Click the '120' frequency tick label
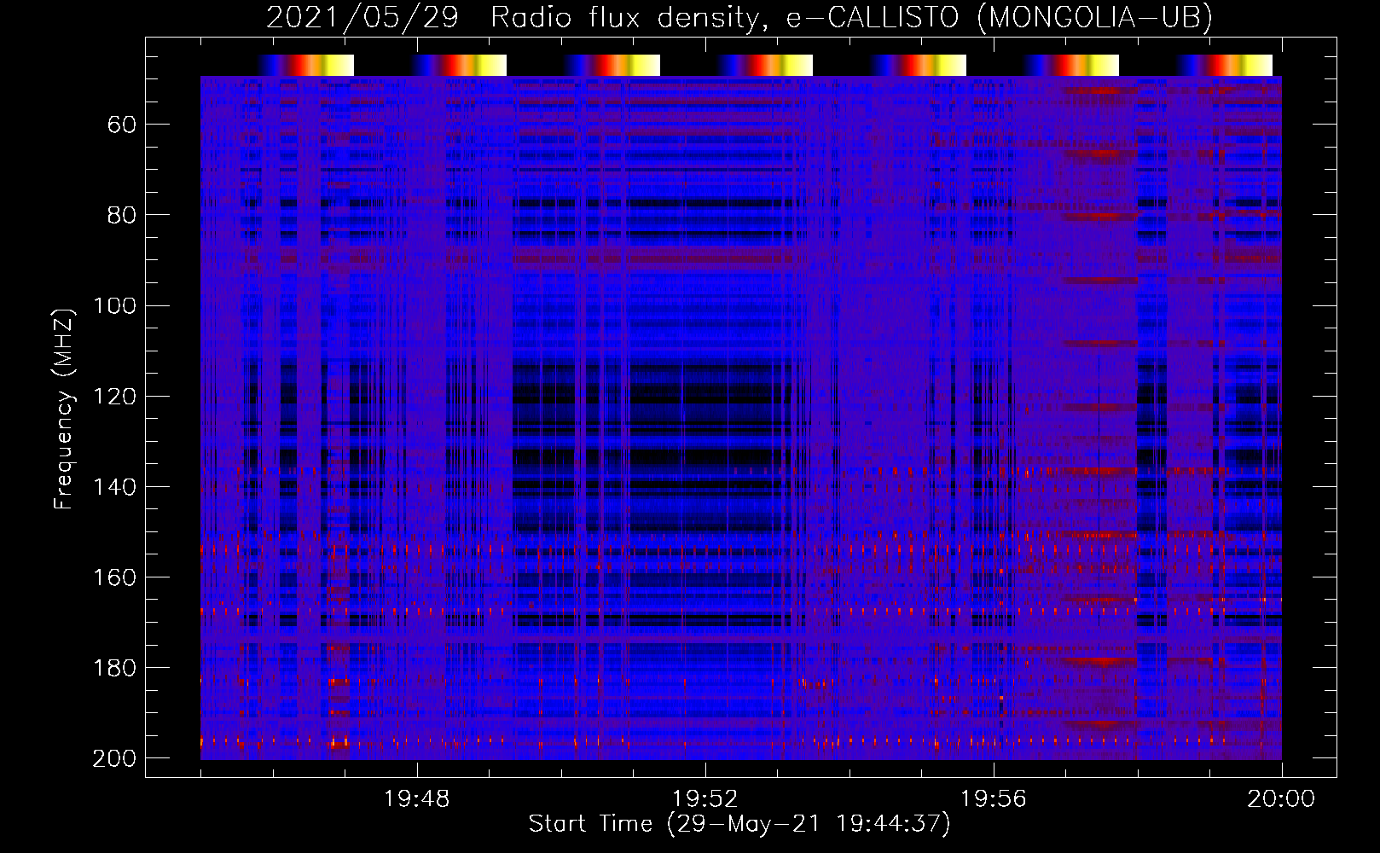Viewport: 1380px width, 853px height. click(114, 396)
